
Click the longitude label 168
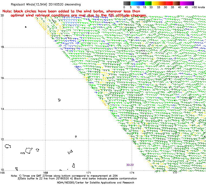[x=46, y=173]
